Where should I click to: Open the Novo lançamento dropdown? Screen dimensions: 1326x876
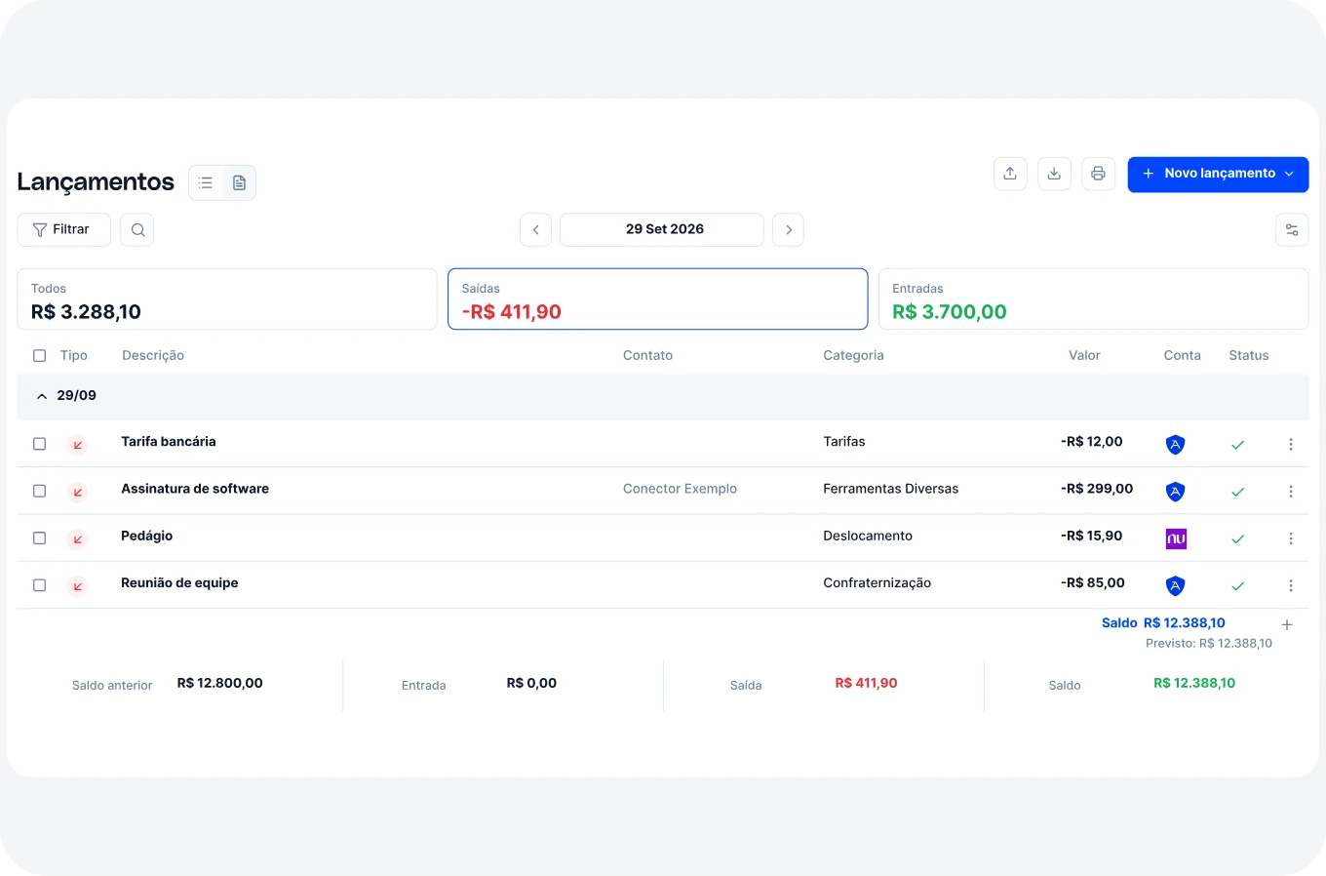point(1218,174)
